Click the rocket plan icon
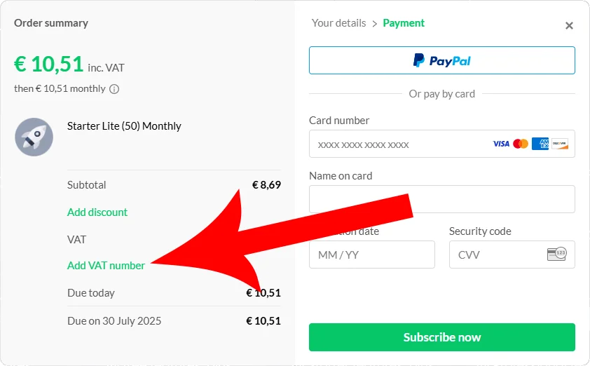Viewport: 590px width, 366px height. 34,137
